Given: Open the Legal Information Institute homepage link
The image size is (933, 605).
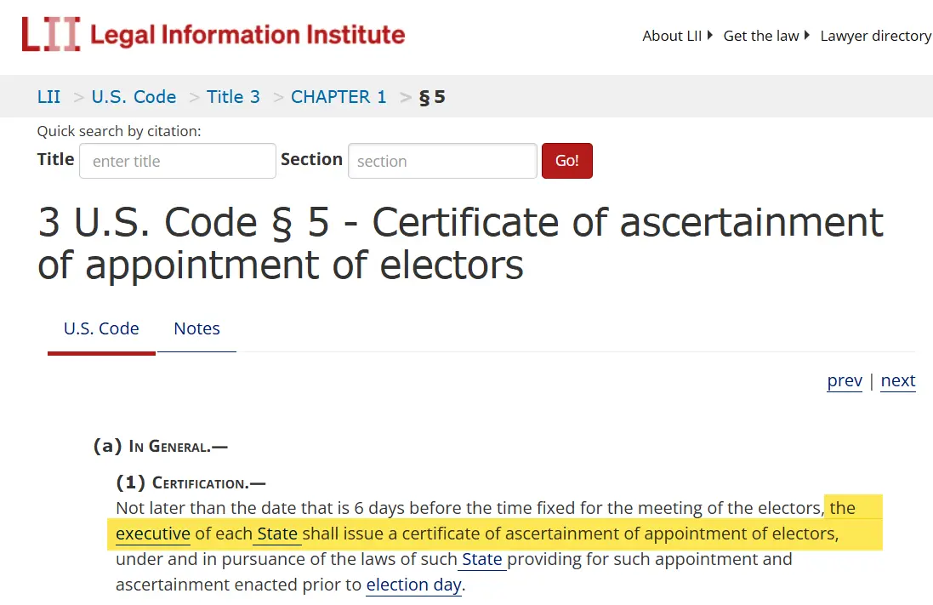Looking at the screenshot, I should [x=247, y=35].
